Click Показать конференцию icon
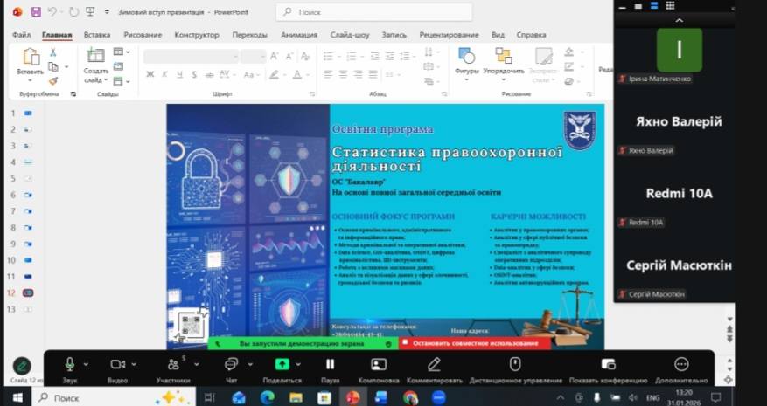 (608, 364)
